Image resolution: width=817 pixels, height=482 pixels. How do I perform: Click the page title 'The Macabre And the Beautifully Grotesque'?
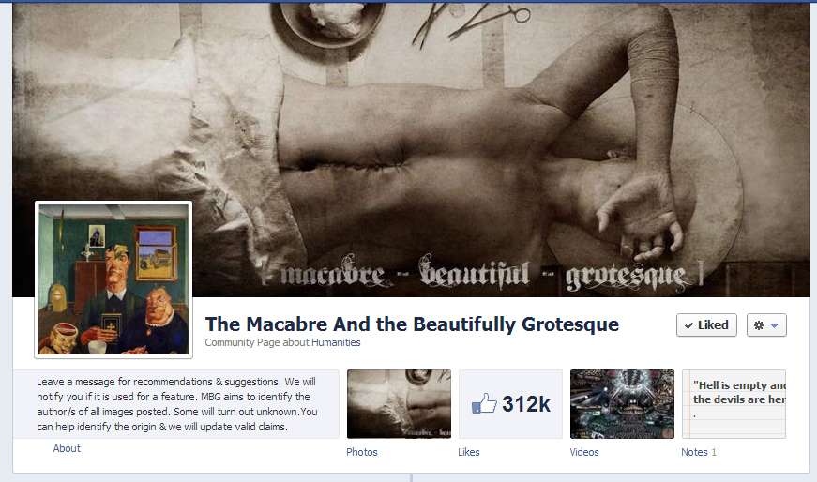pyautogui.click(x=412, y=324)
